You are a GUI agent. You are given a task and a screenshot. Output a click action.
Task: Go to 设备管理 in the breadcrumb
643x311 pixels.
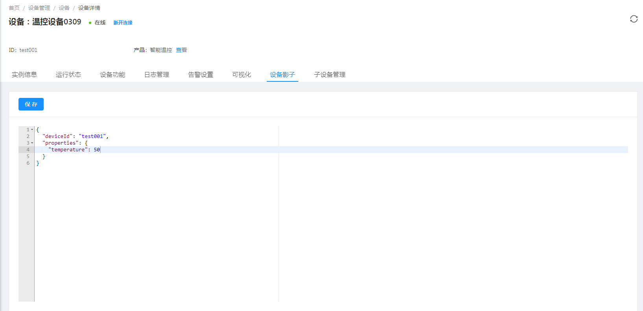tap(39, 8)
